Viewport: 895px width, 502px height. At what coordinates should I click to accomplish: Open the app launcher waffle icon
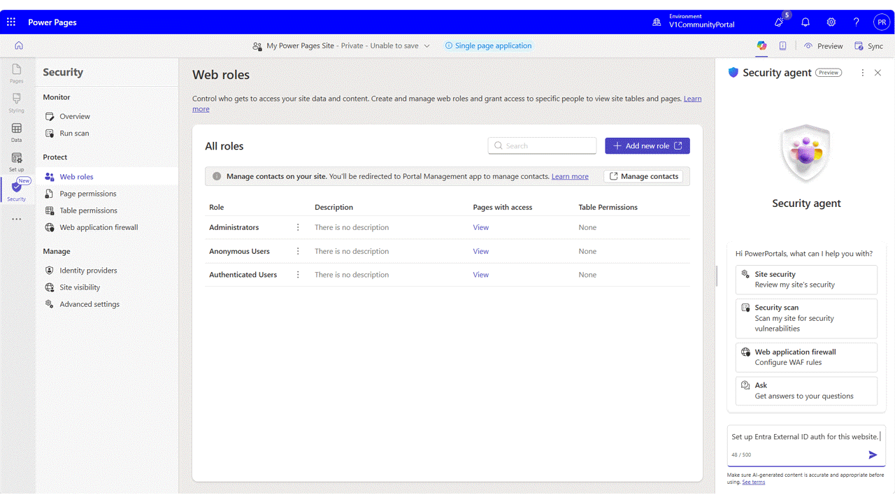[11, 22]
